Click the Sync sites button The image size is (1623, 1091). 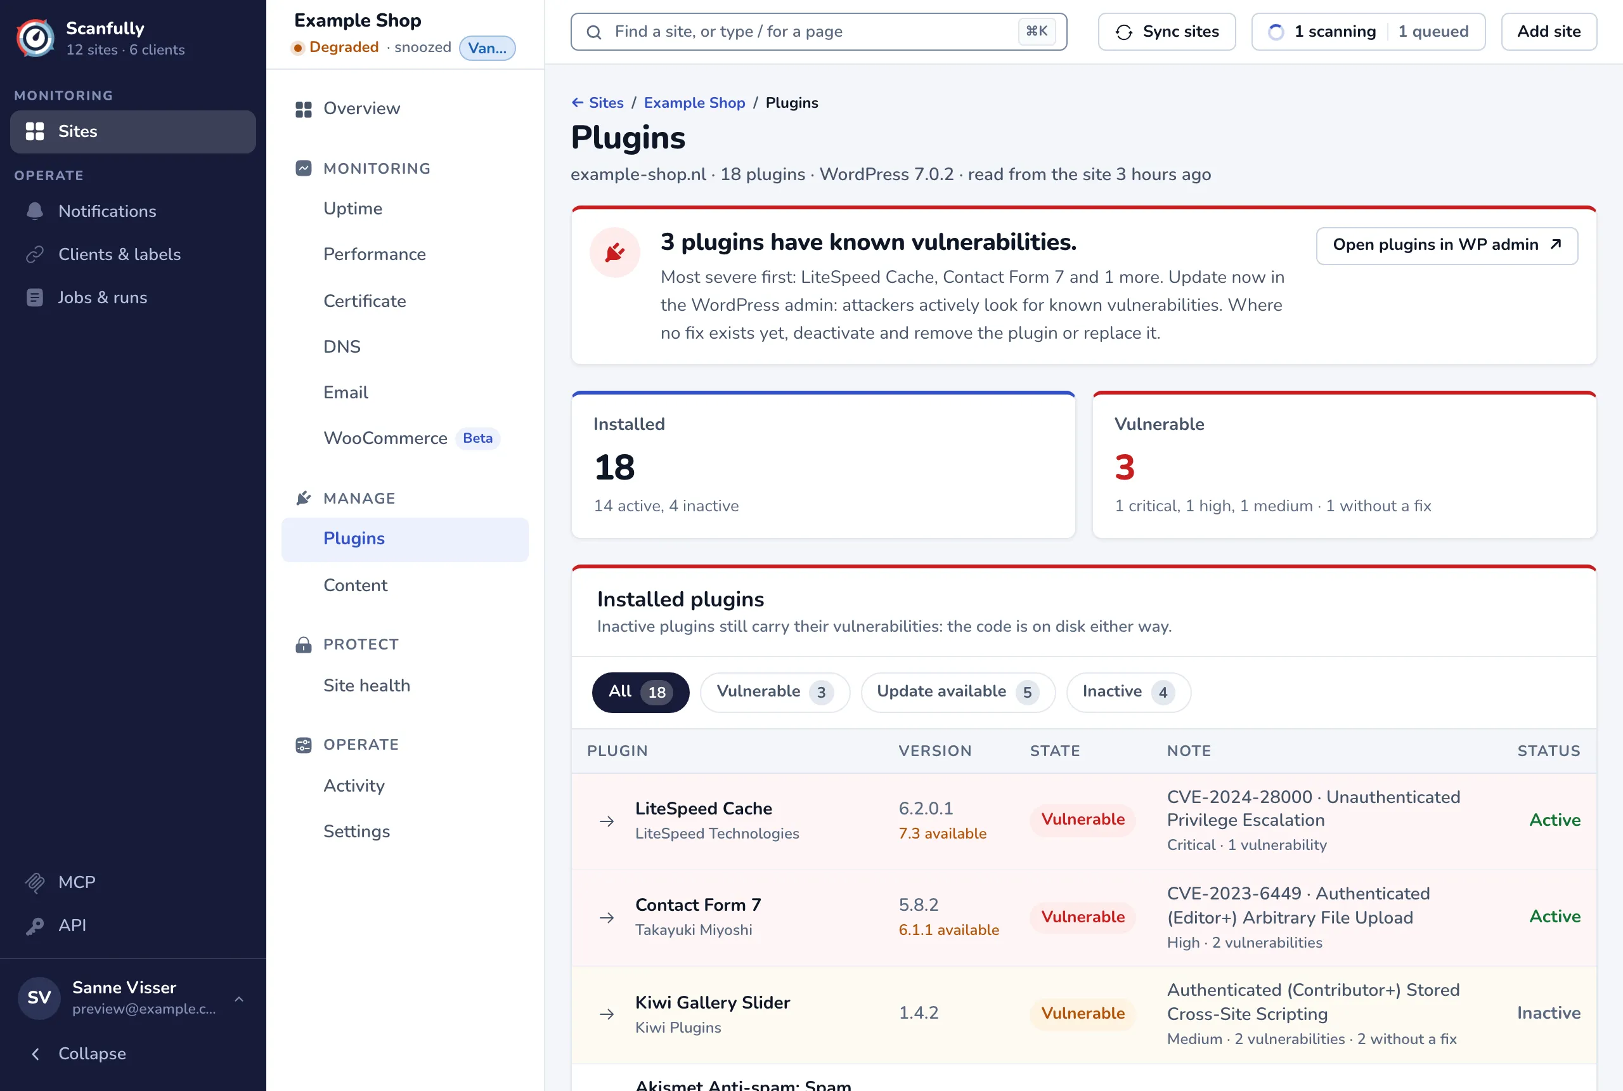coord(1166,32)
